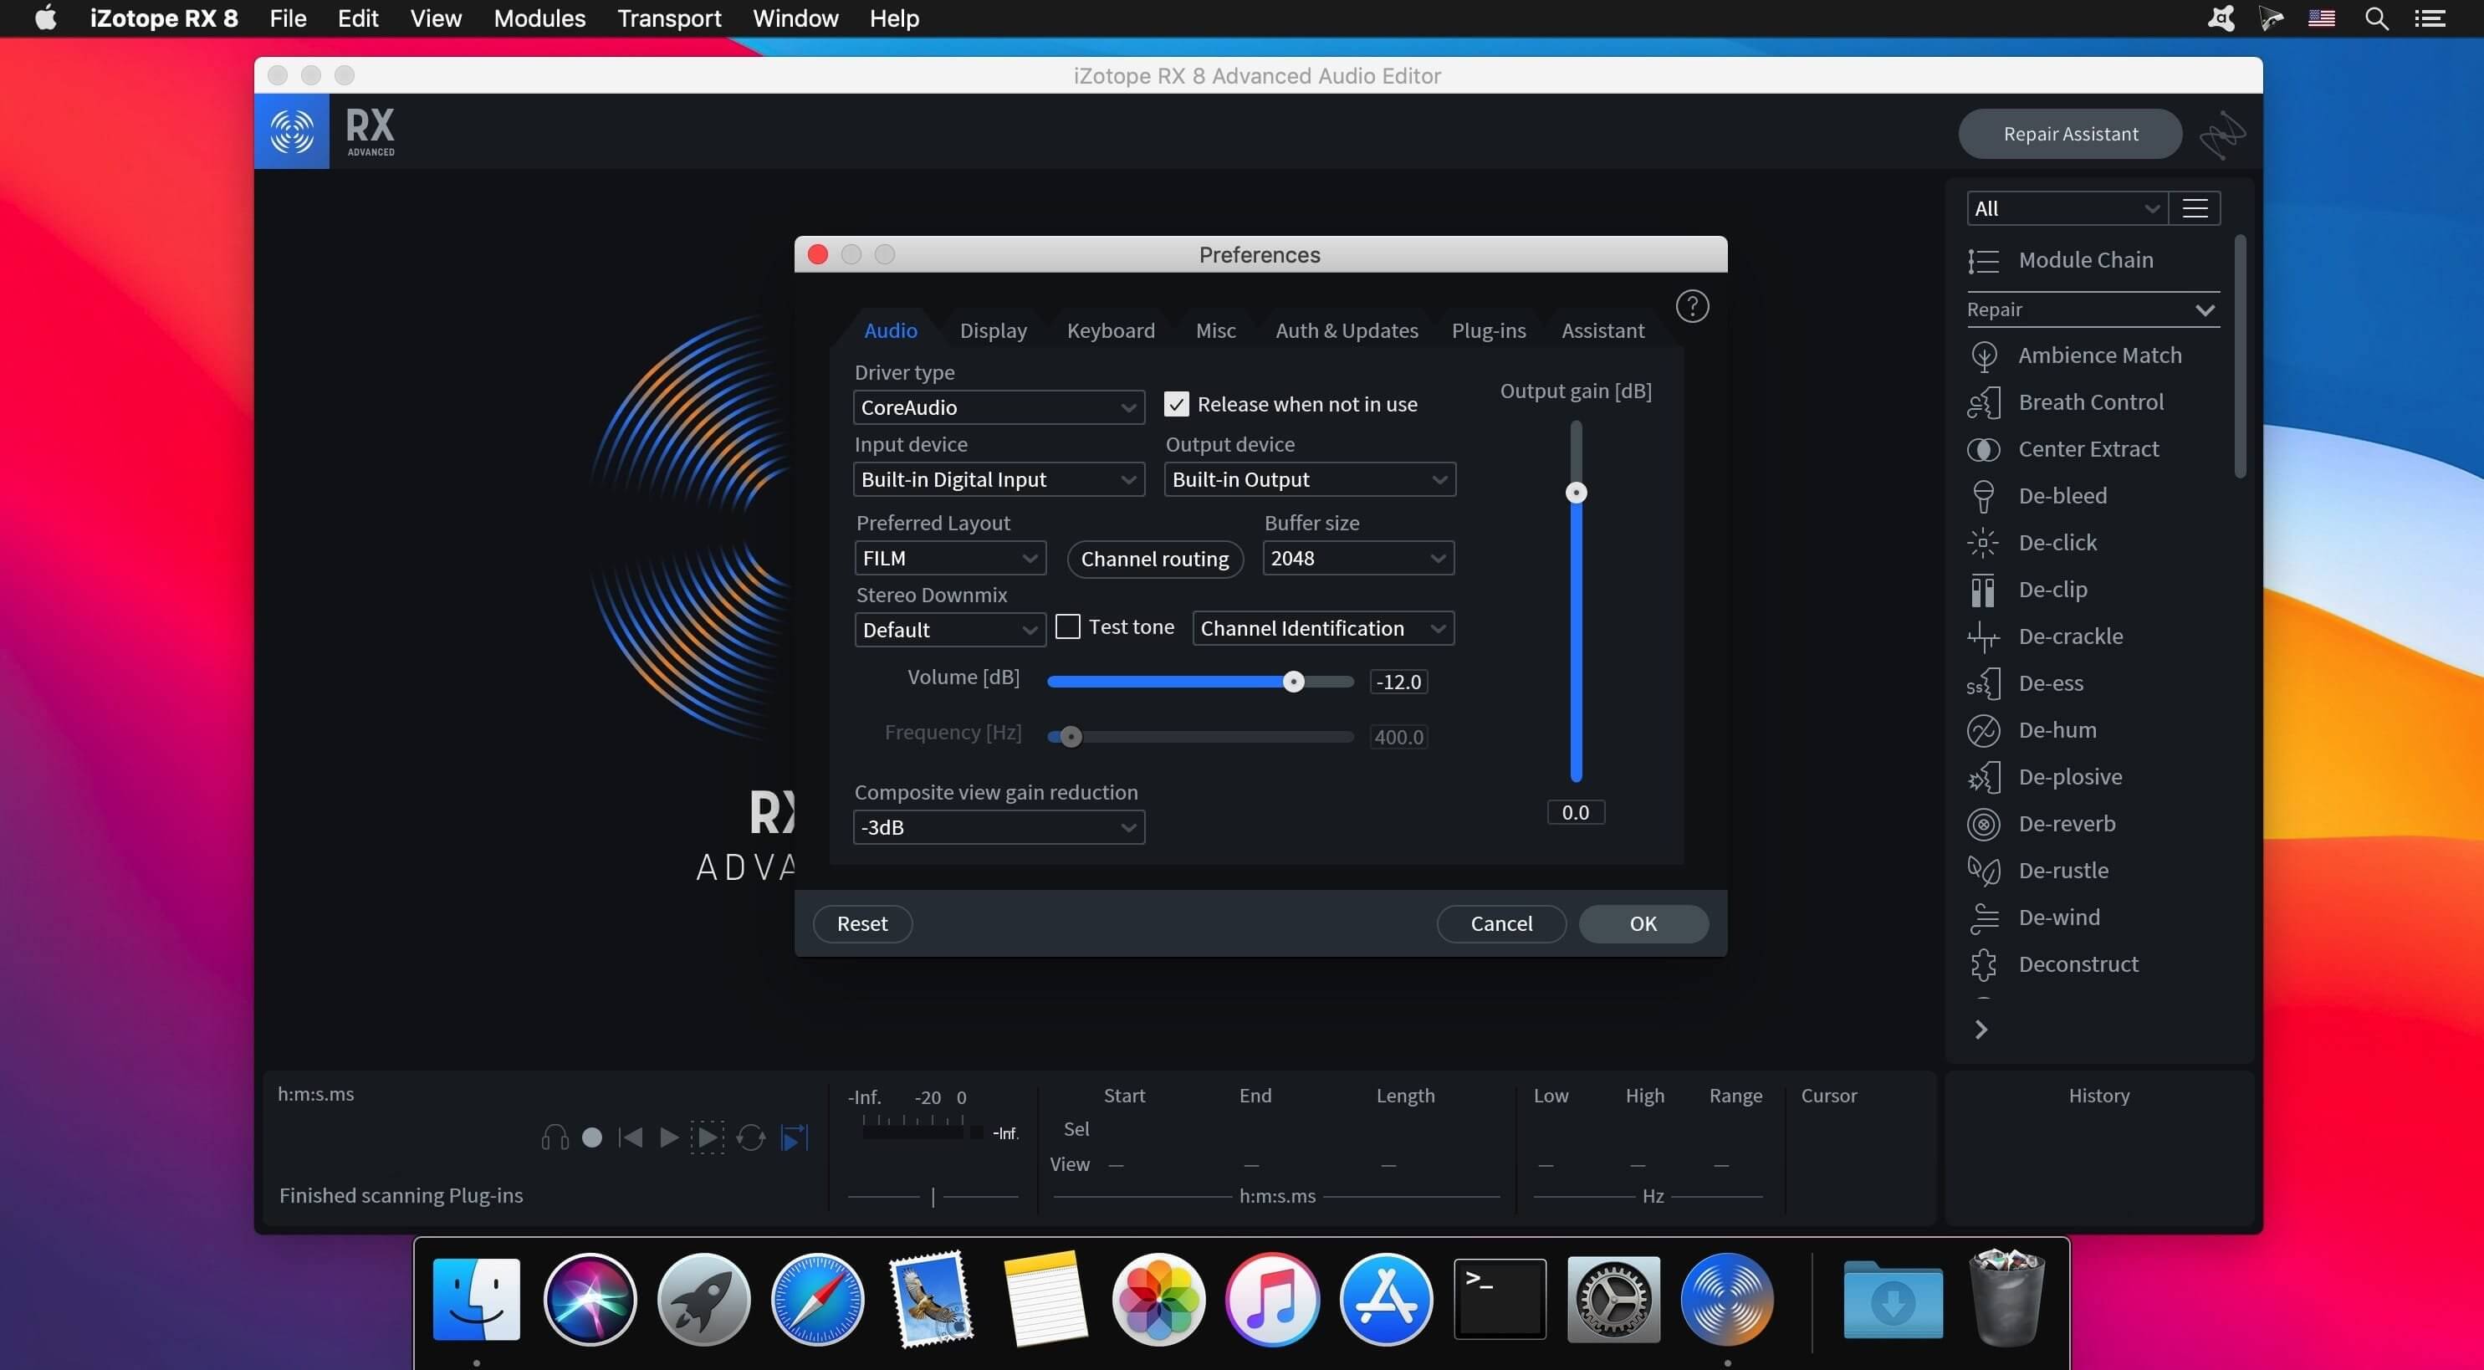
Task: Click the Preferences help question mark icon
Action: (x=1692, y=307)
